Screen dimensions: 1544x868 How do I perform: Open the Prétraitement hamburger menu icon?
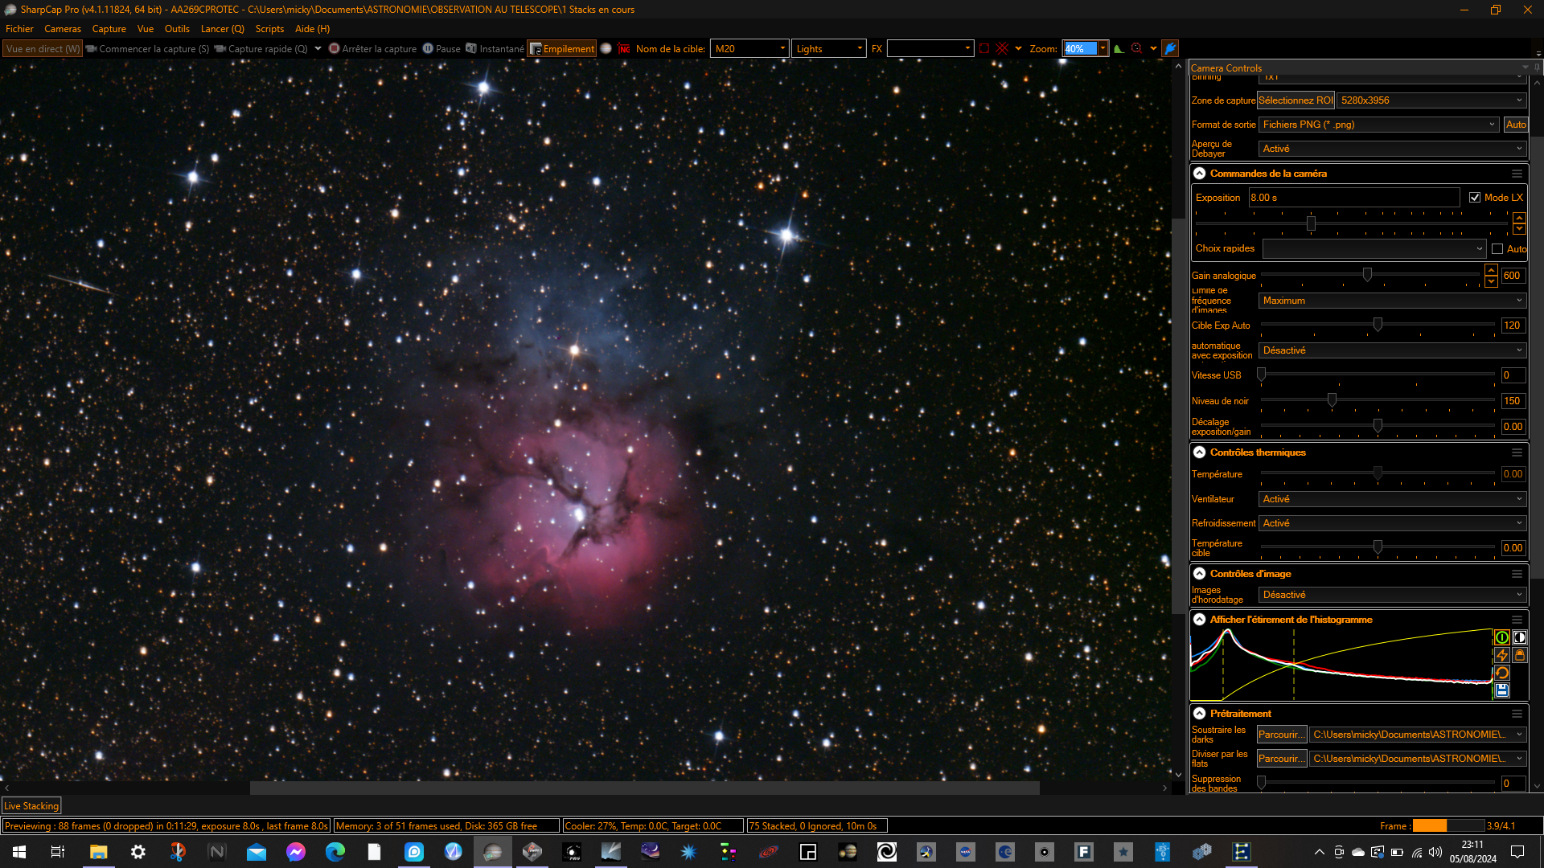[x=1517, y=714]
